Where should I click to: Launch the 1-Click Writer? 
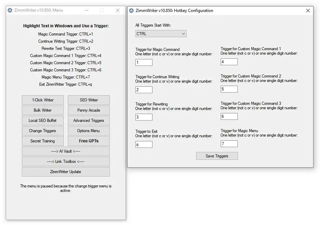coord(43,100)
